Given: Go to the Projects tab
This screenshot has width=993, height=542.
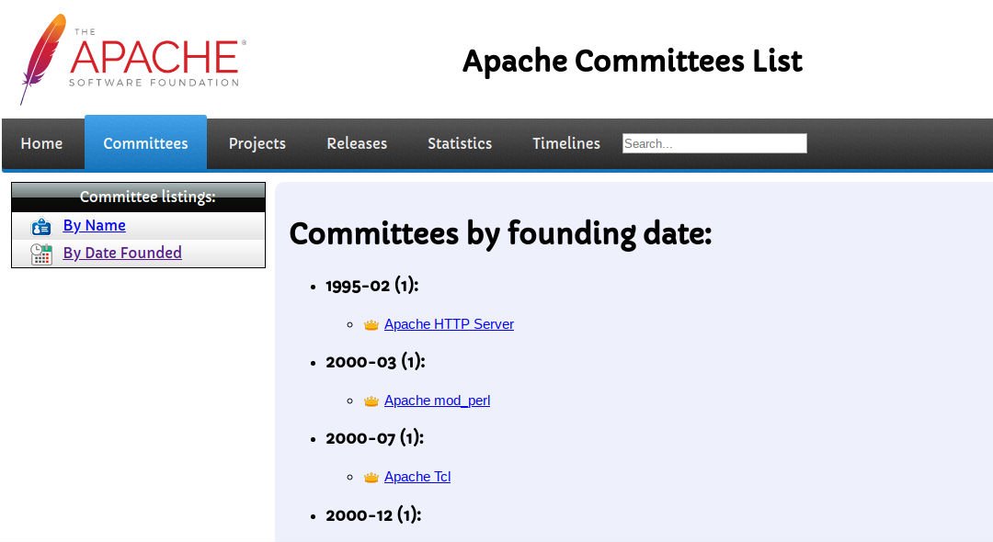Looking at the screenshot, I should pos(257,143).
